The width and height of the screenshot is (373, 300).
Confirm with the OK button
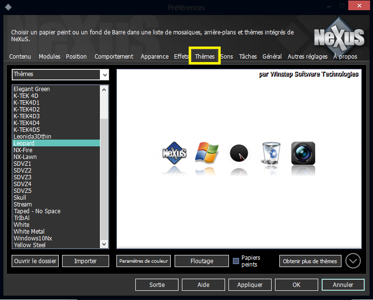(x=296, y=285)
